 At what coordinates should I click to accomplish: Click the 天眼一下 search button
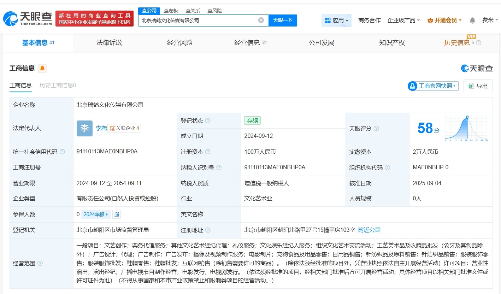[282, 20]
